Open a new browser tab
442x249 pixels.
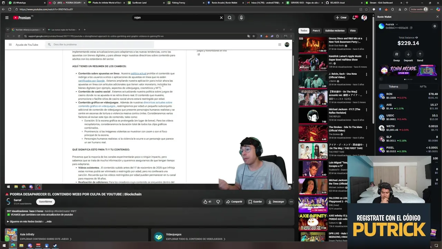coord(407,3)
